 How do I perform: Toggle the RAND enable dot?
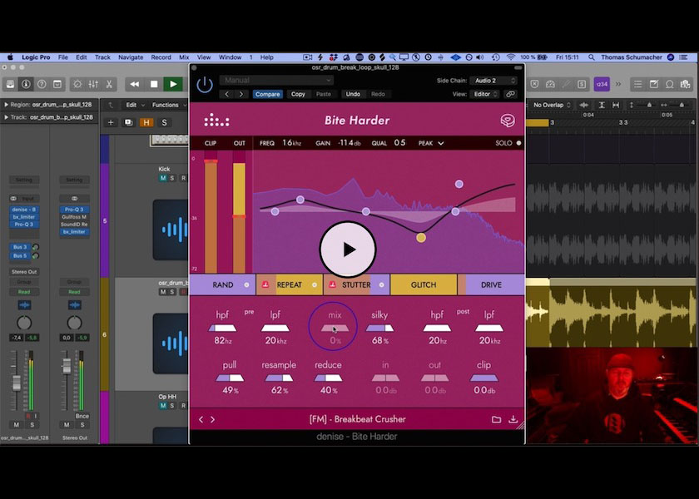click(x=246, y=284)
